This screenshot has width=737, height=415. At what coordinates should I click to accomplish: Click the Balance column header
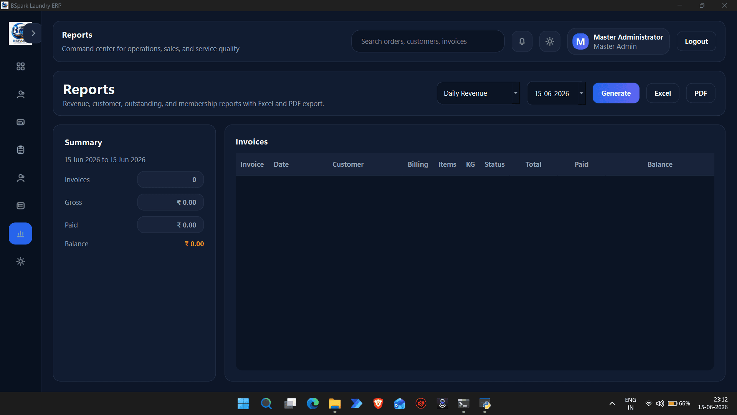pyautogui.click(x=660, y=164)
